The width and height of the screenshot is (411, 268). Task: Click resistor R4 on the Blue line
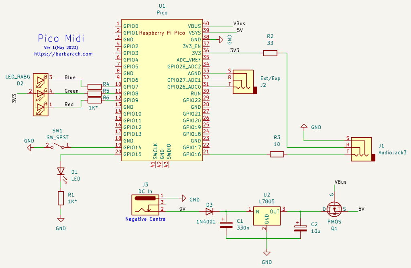click(94, 87)
